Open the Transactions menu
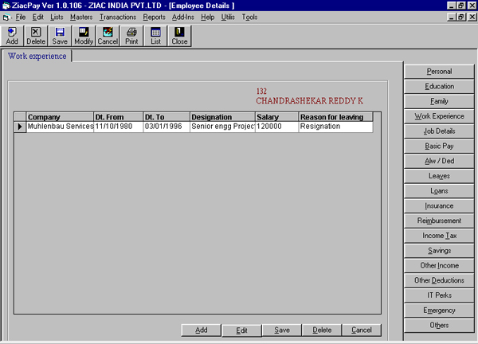The height and width of the screenshot is (344, 478). click(x=118, y=17)
